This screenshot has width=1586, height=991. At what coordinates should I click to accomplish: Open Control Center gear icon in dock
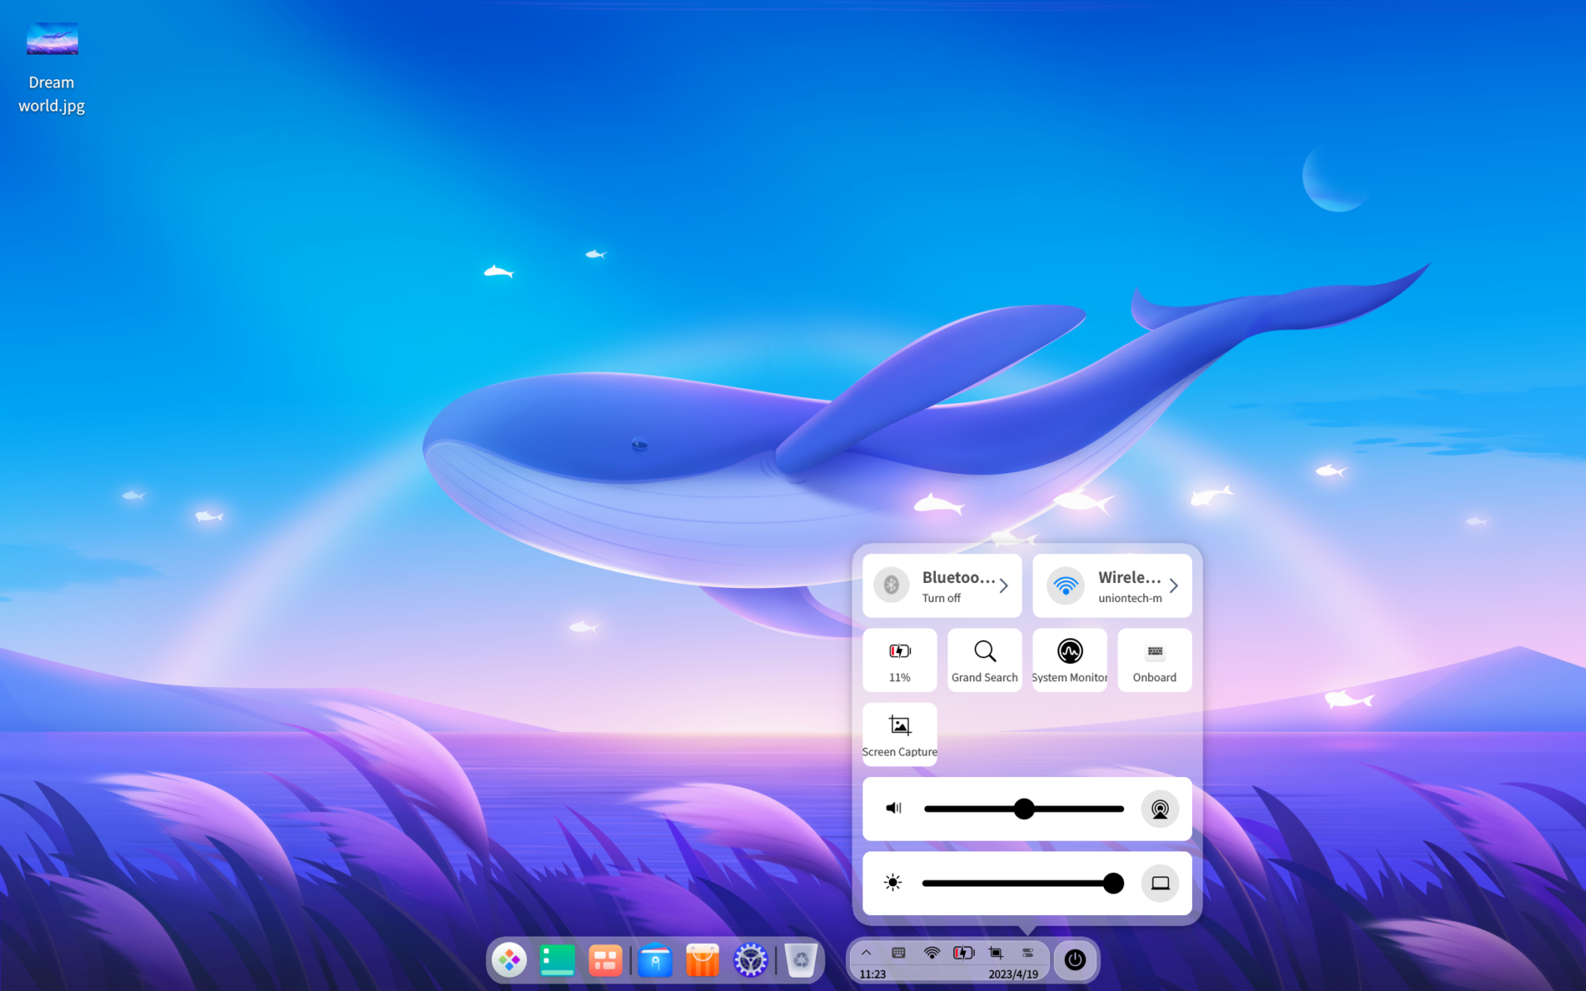(x=750, y=960)
